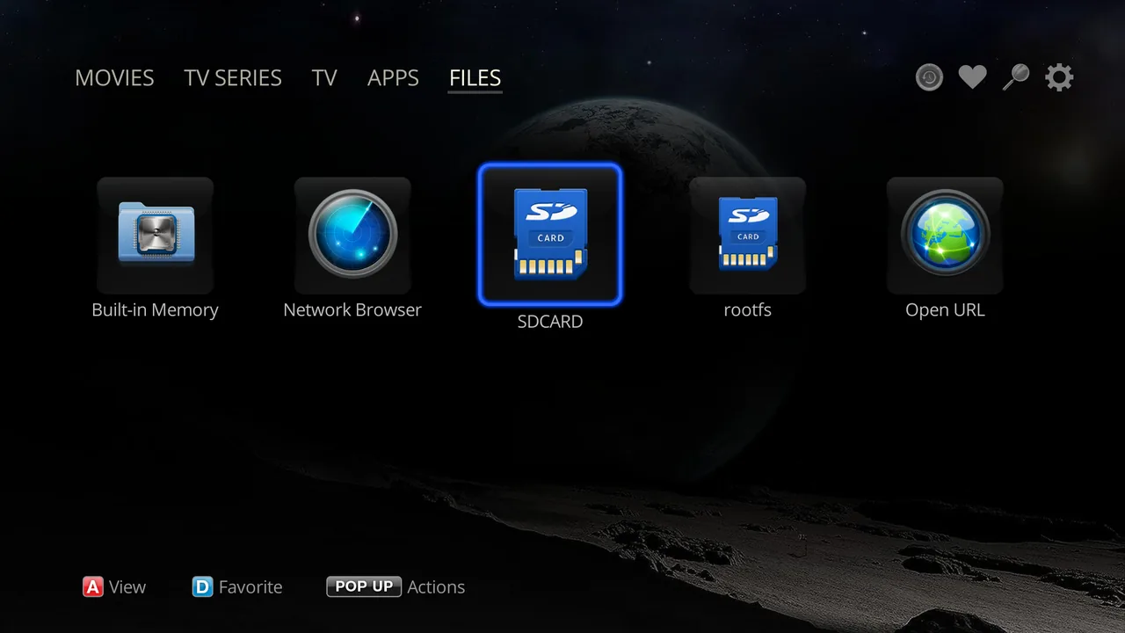The height and width of the screenshot is (633, 1125).
Task: Open settings via the gear icon
Action: [1059, 77]
